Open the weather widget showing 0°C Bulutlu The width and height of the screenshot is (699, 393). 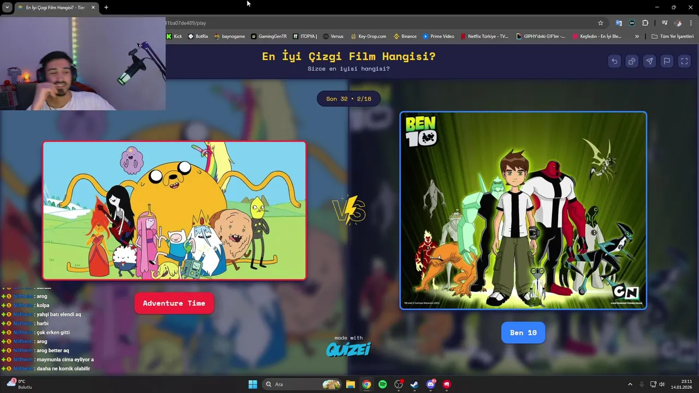(x=20, y=384)
